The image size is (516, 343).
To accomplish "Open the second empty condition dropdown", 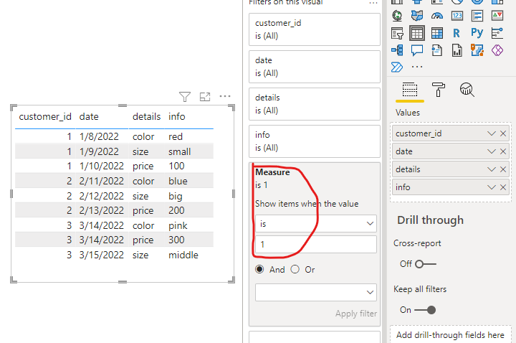I will click(315, 292).
